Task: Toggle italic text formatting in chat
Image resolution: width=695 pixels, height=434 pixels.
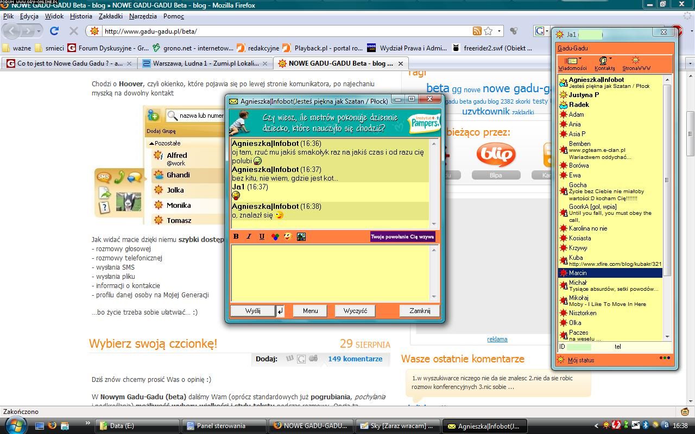Action: 249,237
